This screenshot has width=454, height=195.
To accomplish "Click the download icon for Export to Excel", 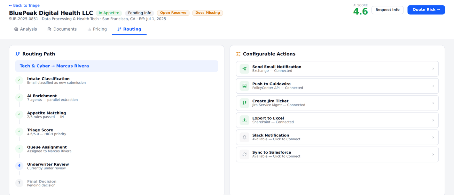I will point(245,120).
